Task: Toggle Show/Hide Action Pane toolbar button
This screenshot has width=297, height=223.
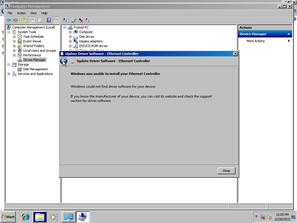Action: pos(56,20)
